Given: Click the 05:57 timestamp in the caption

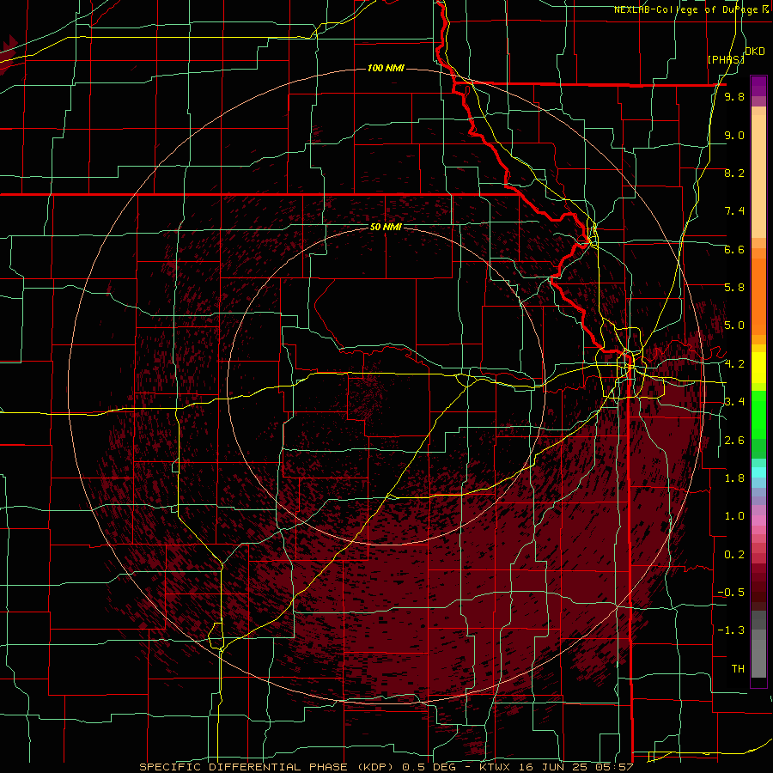Looking at the screenshot, I should click(615, 767).
